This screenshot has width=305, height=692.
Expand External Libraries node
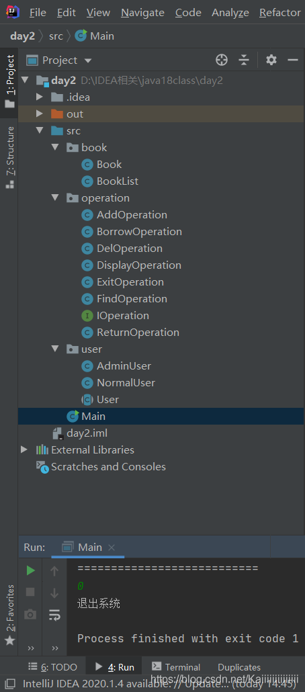24,449
